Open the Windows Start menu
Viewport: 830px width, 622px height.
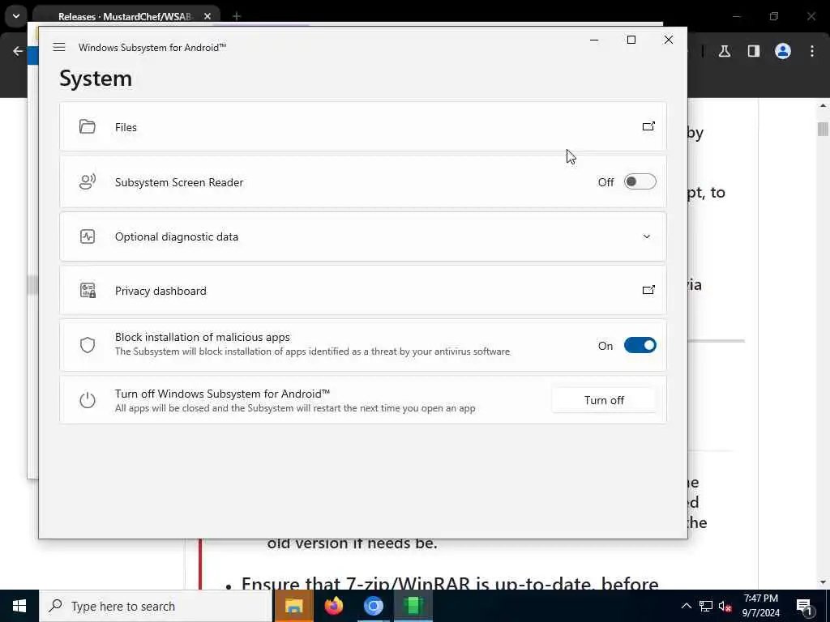19,606
